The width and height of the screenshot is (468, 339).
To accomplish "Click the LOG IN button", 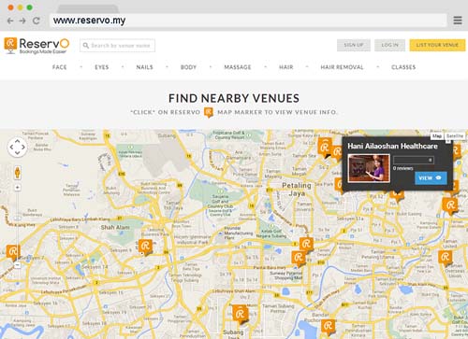I will click(x=390, y=45).
